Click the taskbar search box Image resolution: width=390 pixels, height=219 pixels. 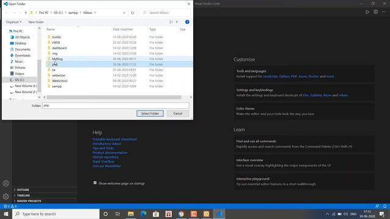tap(55, 214)
